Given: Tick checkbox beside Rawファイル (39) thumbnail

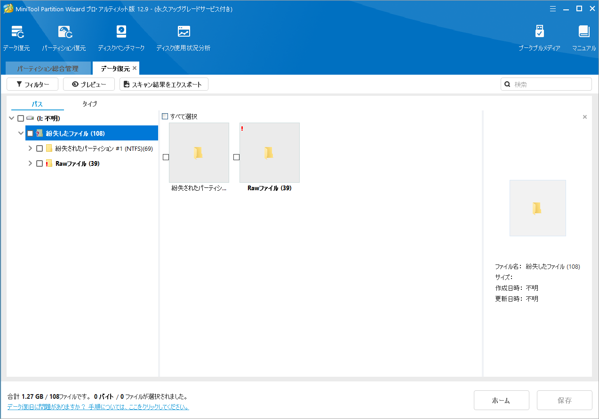Looking at the screenshot, I should (236, 157).
